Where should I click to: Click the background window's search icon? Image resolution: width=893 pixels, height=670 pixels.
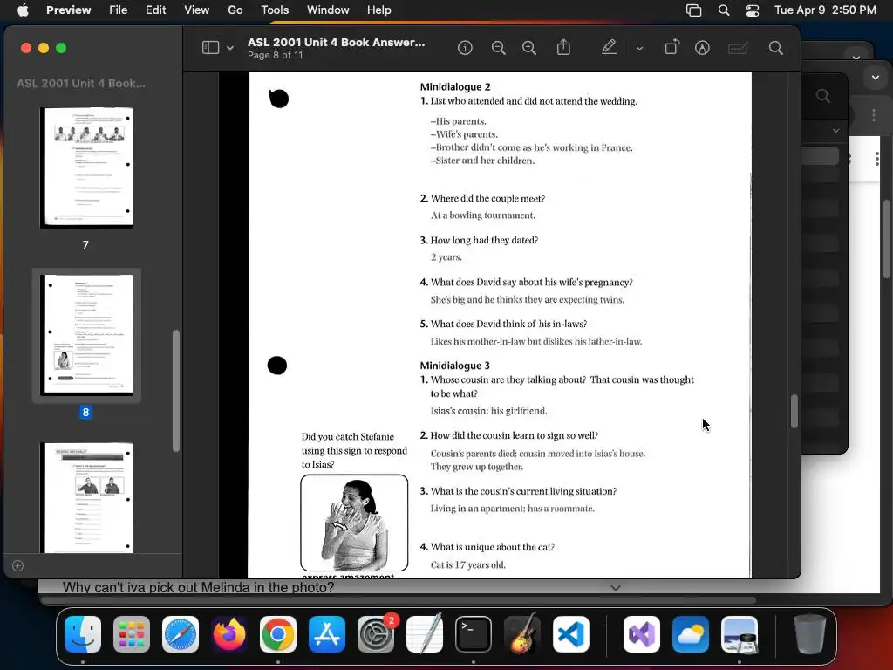(823, 96)
